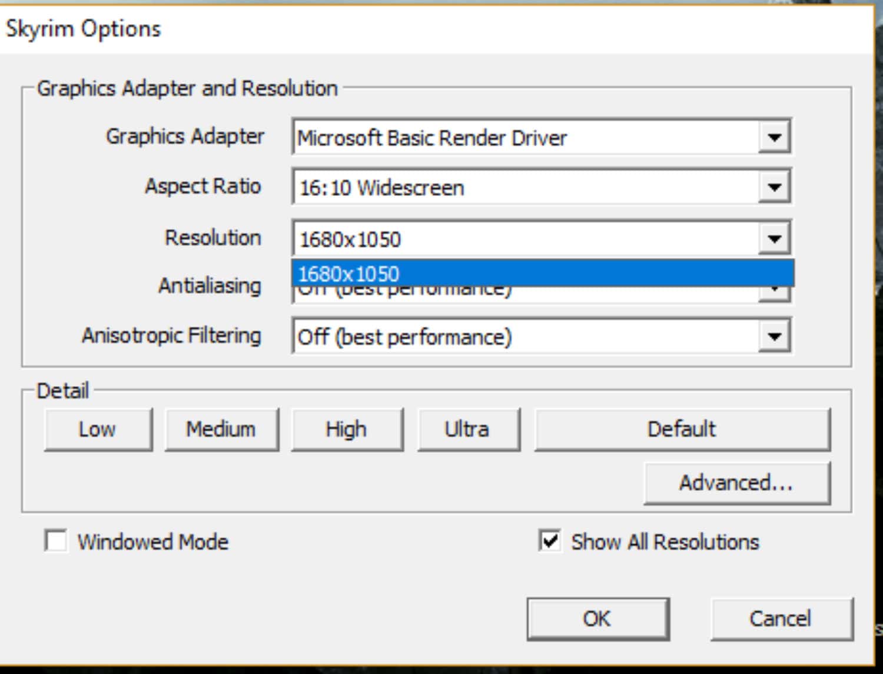Click the 16:10 Widescreen combo box

pyautogui.click(x=542, y=187)
